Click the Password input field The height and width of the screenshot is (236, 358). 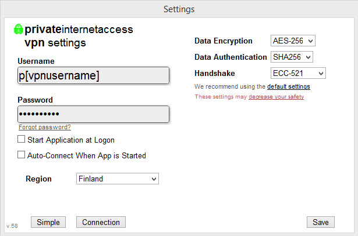click(93, 114)
